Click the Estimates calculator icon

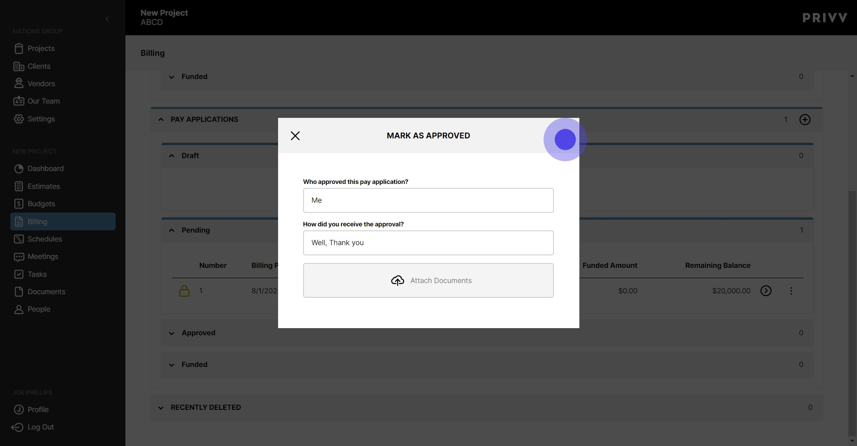click(x=19, y=186)
